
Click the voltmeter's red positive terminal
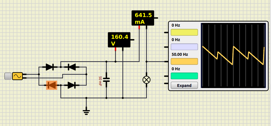point(116,49)
